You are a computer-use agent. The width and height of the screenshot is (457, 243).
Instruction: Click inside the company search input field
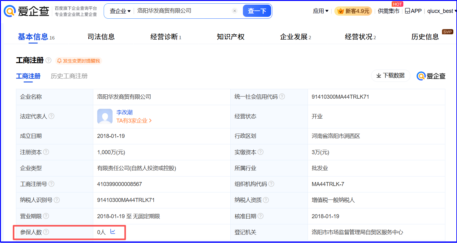(x=172, y=10)
